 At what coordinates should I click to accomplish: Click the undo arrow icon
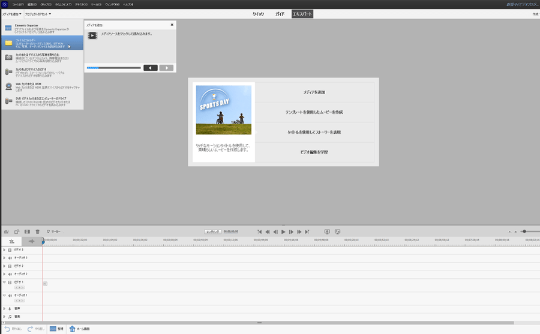7,329
